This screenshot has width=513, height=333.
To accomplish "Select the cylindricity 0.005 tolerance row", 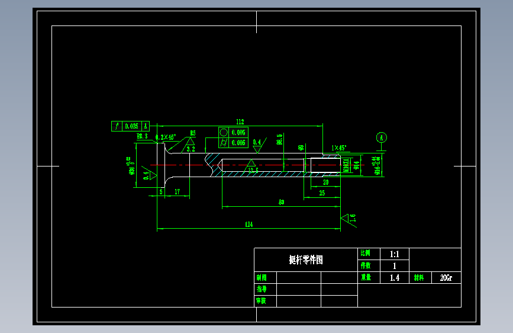I will [x=233, y=143].
